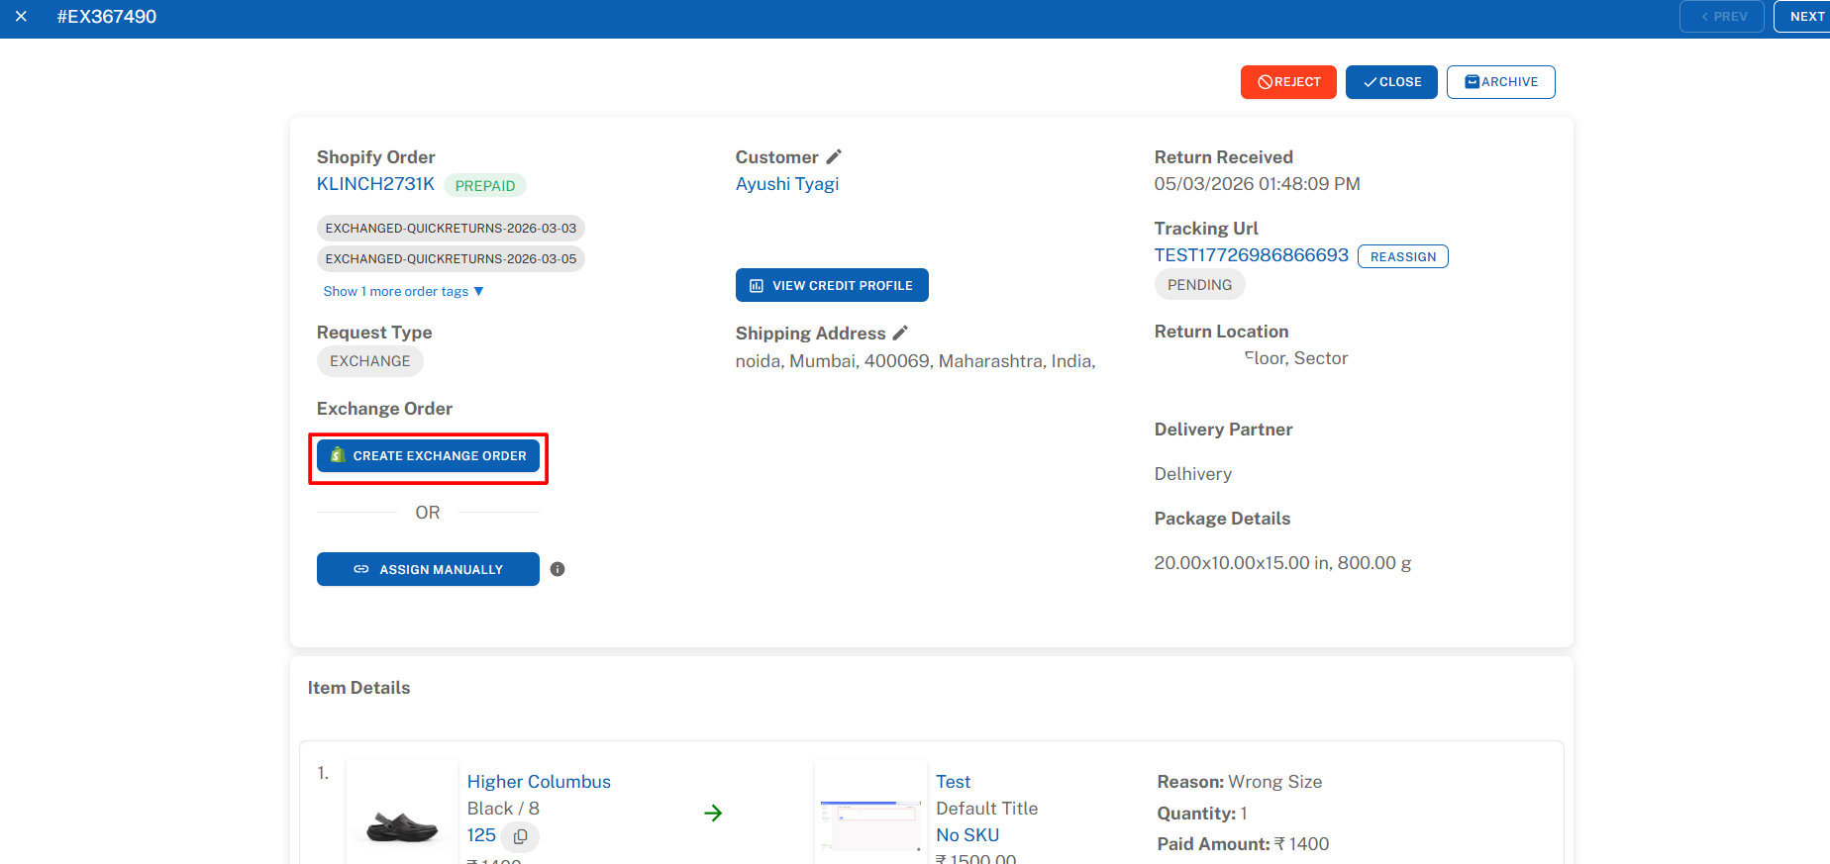Open Shopify order KLINCH2731K link

[x=375, y=184]
